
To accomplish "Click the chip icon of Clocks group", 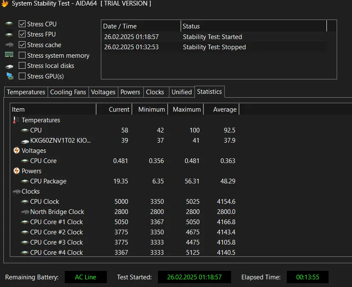I will pos(17,191).
